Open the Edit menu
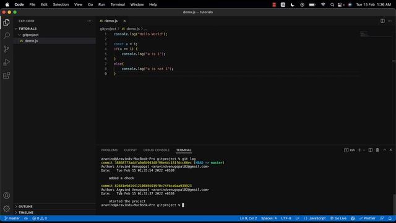 pyautogui.click(x=44, y=4)
